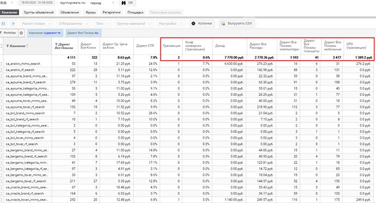Image resolution: width=376 pixels, height=203 pixels.
Task: Sort by the Директ Ср. Цена за Клик header
Action: 116,46
